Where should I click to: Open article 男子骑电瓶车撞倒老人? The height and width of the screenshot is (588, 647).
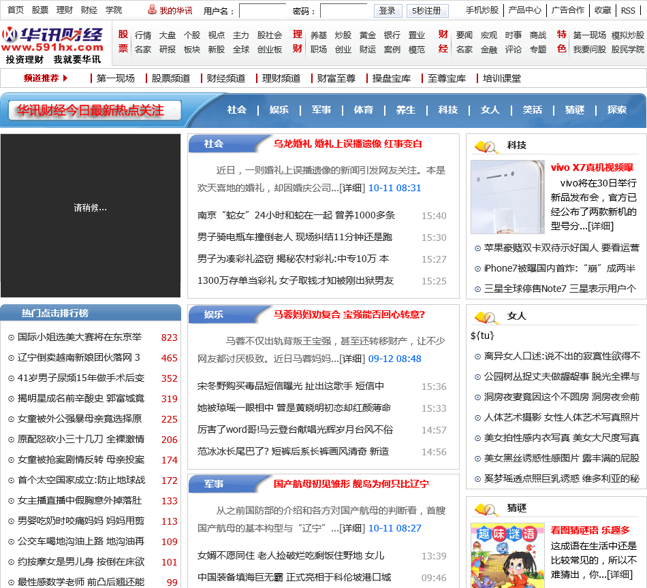click(x=295, y=237)
